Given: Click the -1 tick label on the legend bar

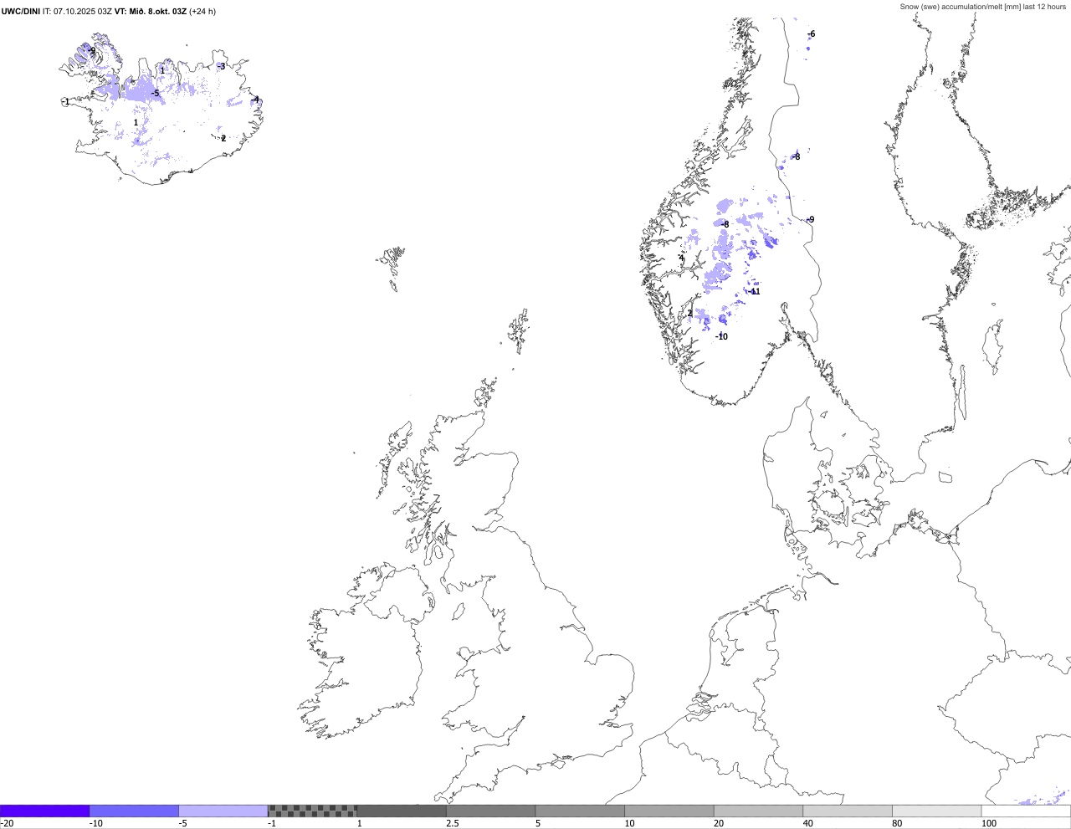Looking at the screenshot, I should [x=271, y=823].
